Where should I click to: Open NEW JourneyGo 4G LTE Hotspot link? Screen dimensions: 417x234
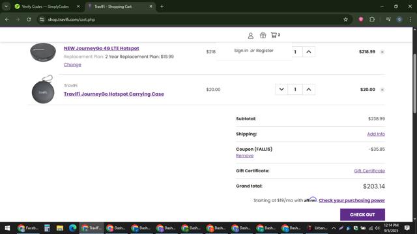(102, 48)
